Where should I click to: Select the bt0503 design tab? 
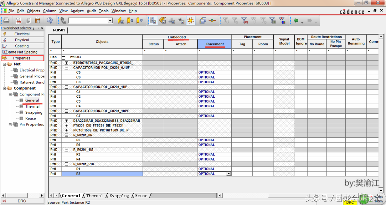click(x=59, y=30)
